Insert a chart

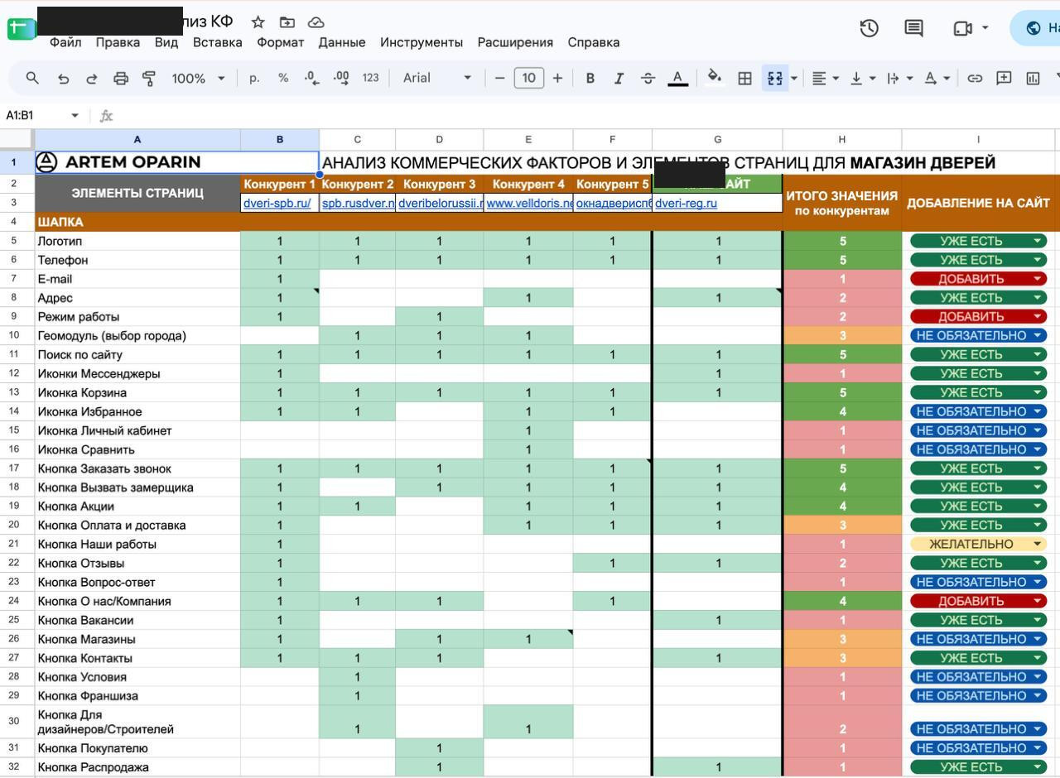pyautogui.click(x=1033, y=78)
